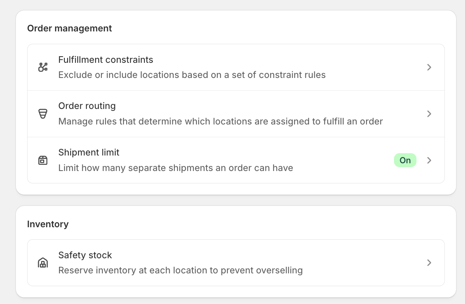Viewport: 465px width, 304px height.
Task: Click the icon next to Order routing
Action: (43, 114)
